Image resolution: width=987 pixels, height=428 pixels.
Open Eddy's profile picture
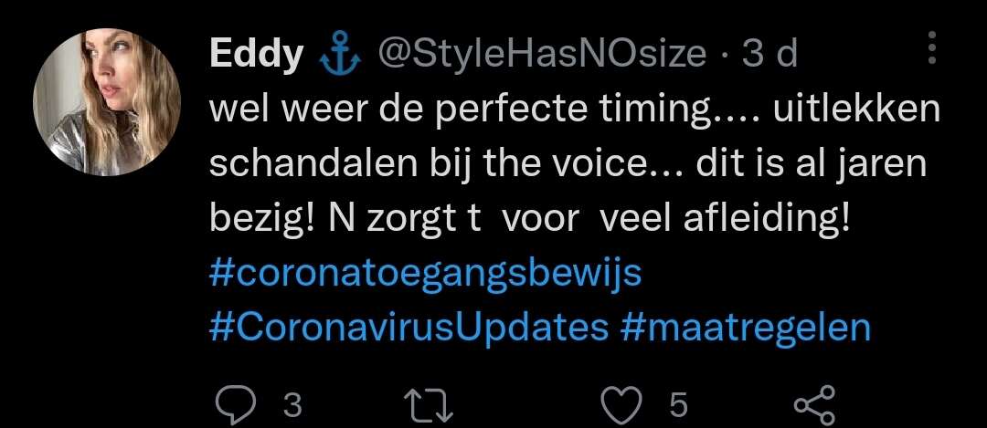107,102
